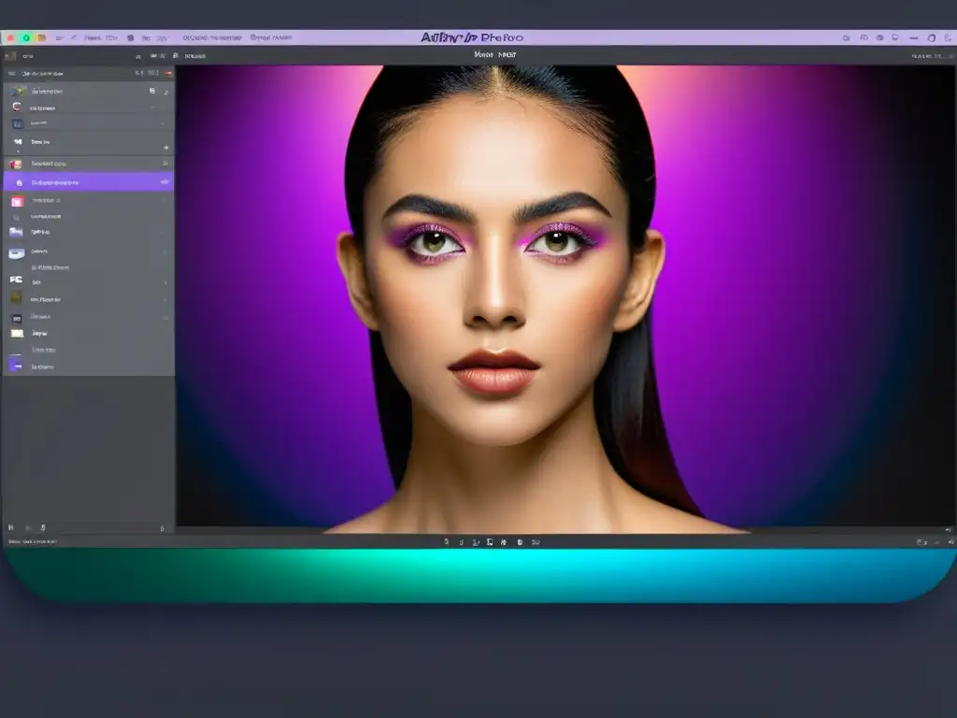Click the first icon in bottom center toolbar
This screenshot has width=957, height=718.
[446, 541]
